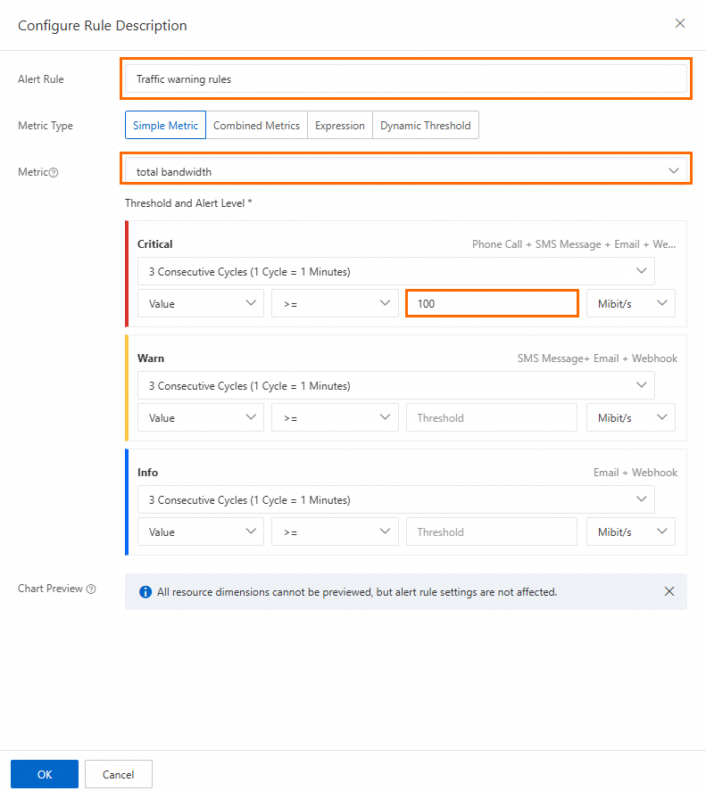Click the Warn Threshold input field
Screen dimensions: 706x791
491,417
